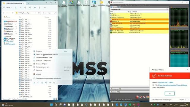
Task: Click the CPU usage graph in KillSwitch
Action: pos(179,17)
